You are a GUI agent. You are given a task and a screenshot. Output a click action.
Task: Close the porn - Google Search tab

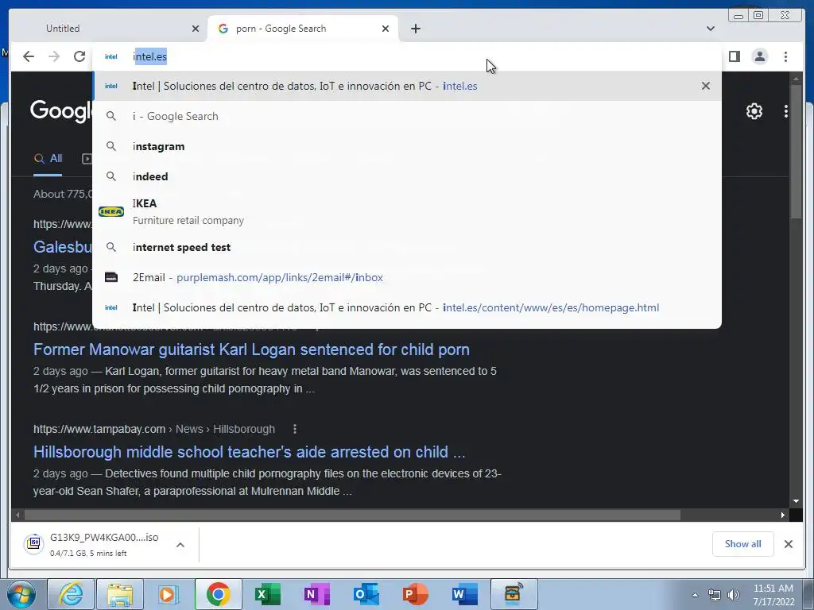pos(386,29)
